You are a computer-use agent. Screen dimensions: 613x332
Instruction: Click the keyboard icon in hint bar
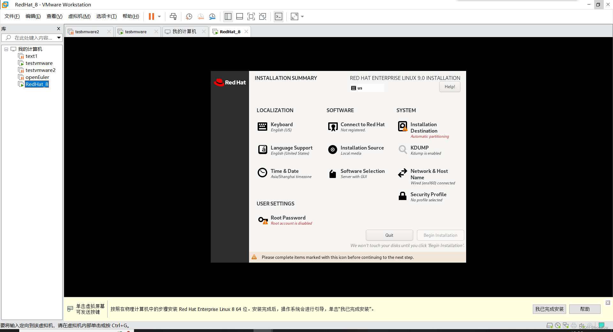point(70,309)
